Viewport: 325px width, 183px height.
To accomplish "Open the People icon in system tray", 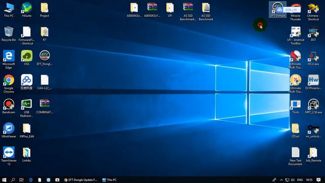I will [x=274, y=180].
